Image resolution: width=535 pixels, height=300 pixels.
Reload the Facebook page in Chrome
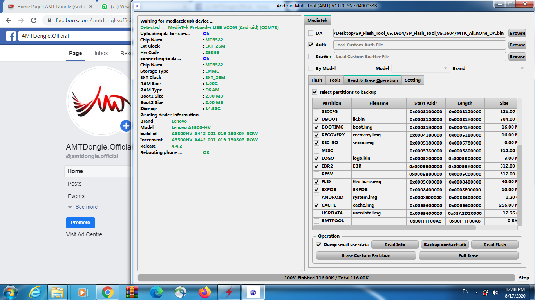tap(34, 20)
